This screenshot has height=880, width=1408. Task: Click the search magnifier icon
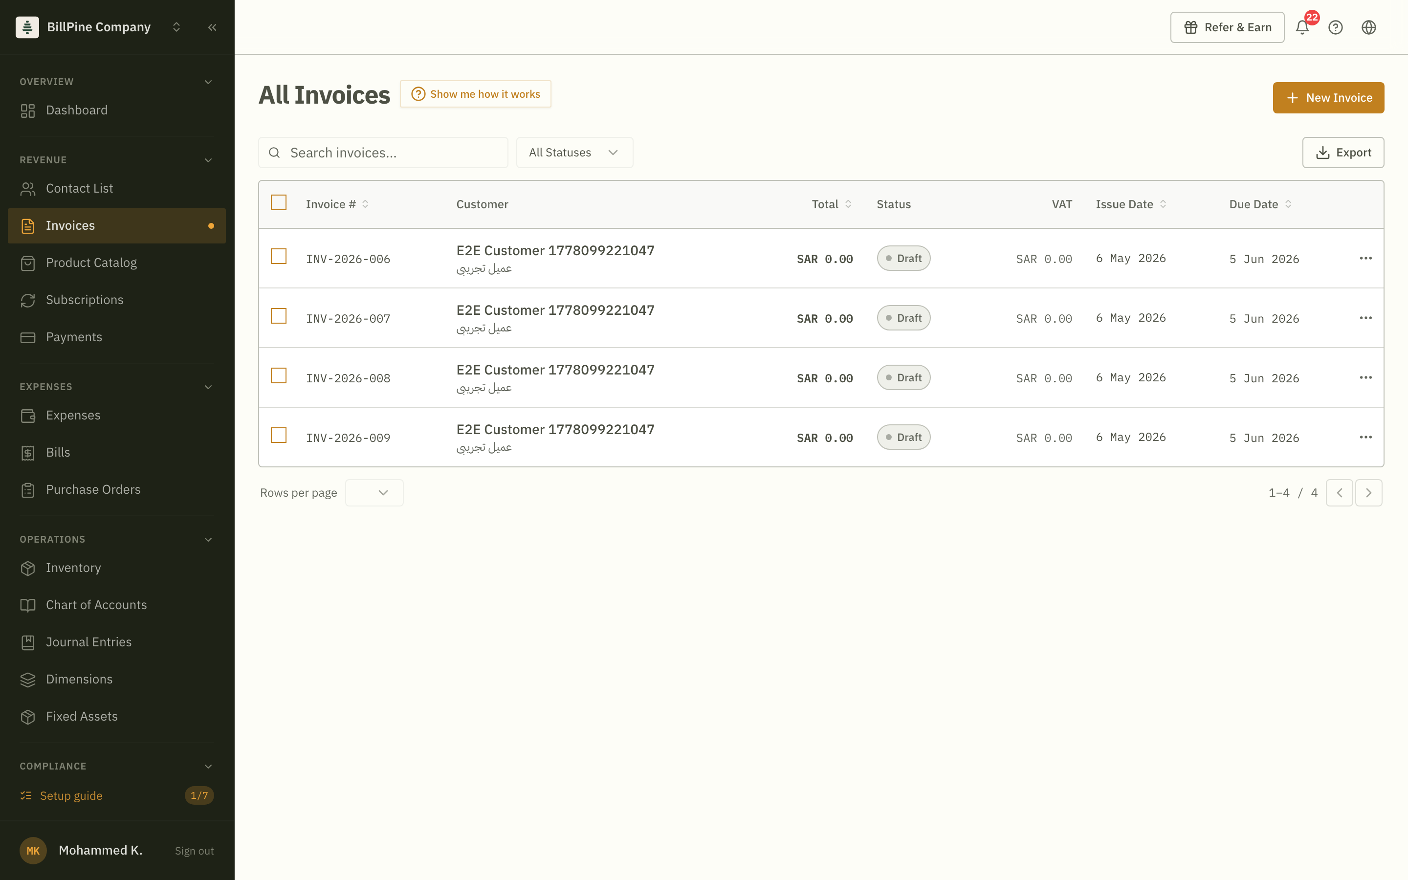click(274, 153)
